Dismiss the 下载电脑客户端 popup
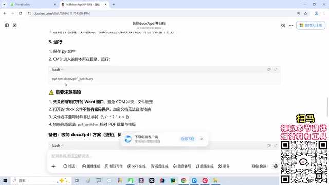Image resolution: width=329 pixels, height=185 pixels. pos(202,139)
